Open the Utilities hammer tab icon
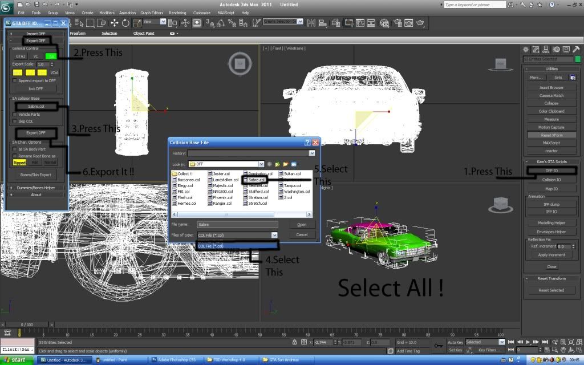This screenshot has width=584, height=365. (576, 49)
